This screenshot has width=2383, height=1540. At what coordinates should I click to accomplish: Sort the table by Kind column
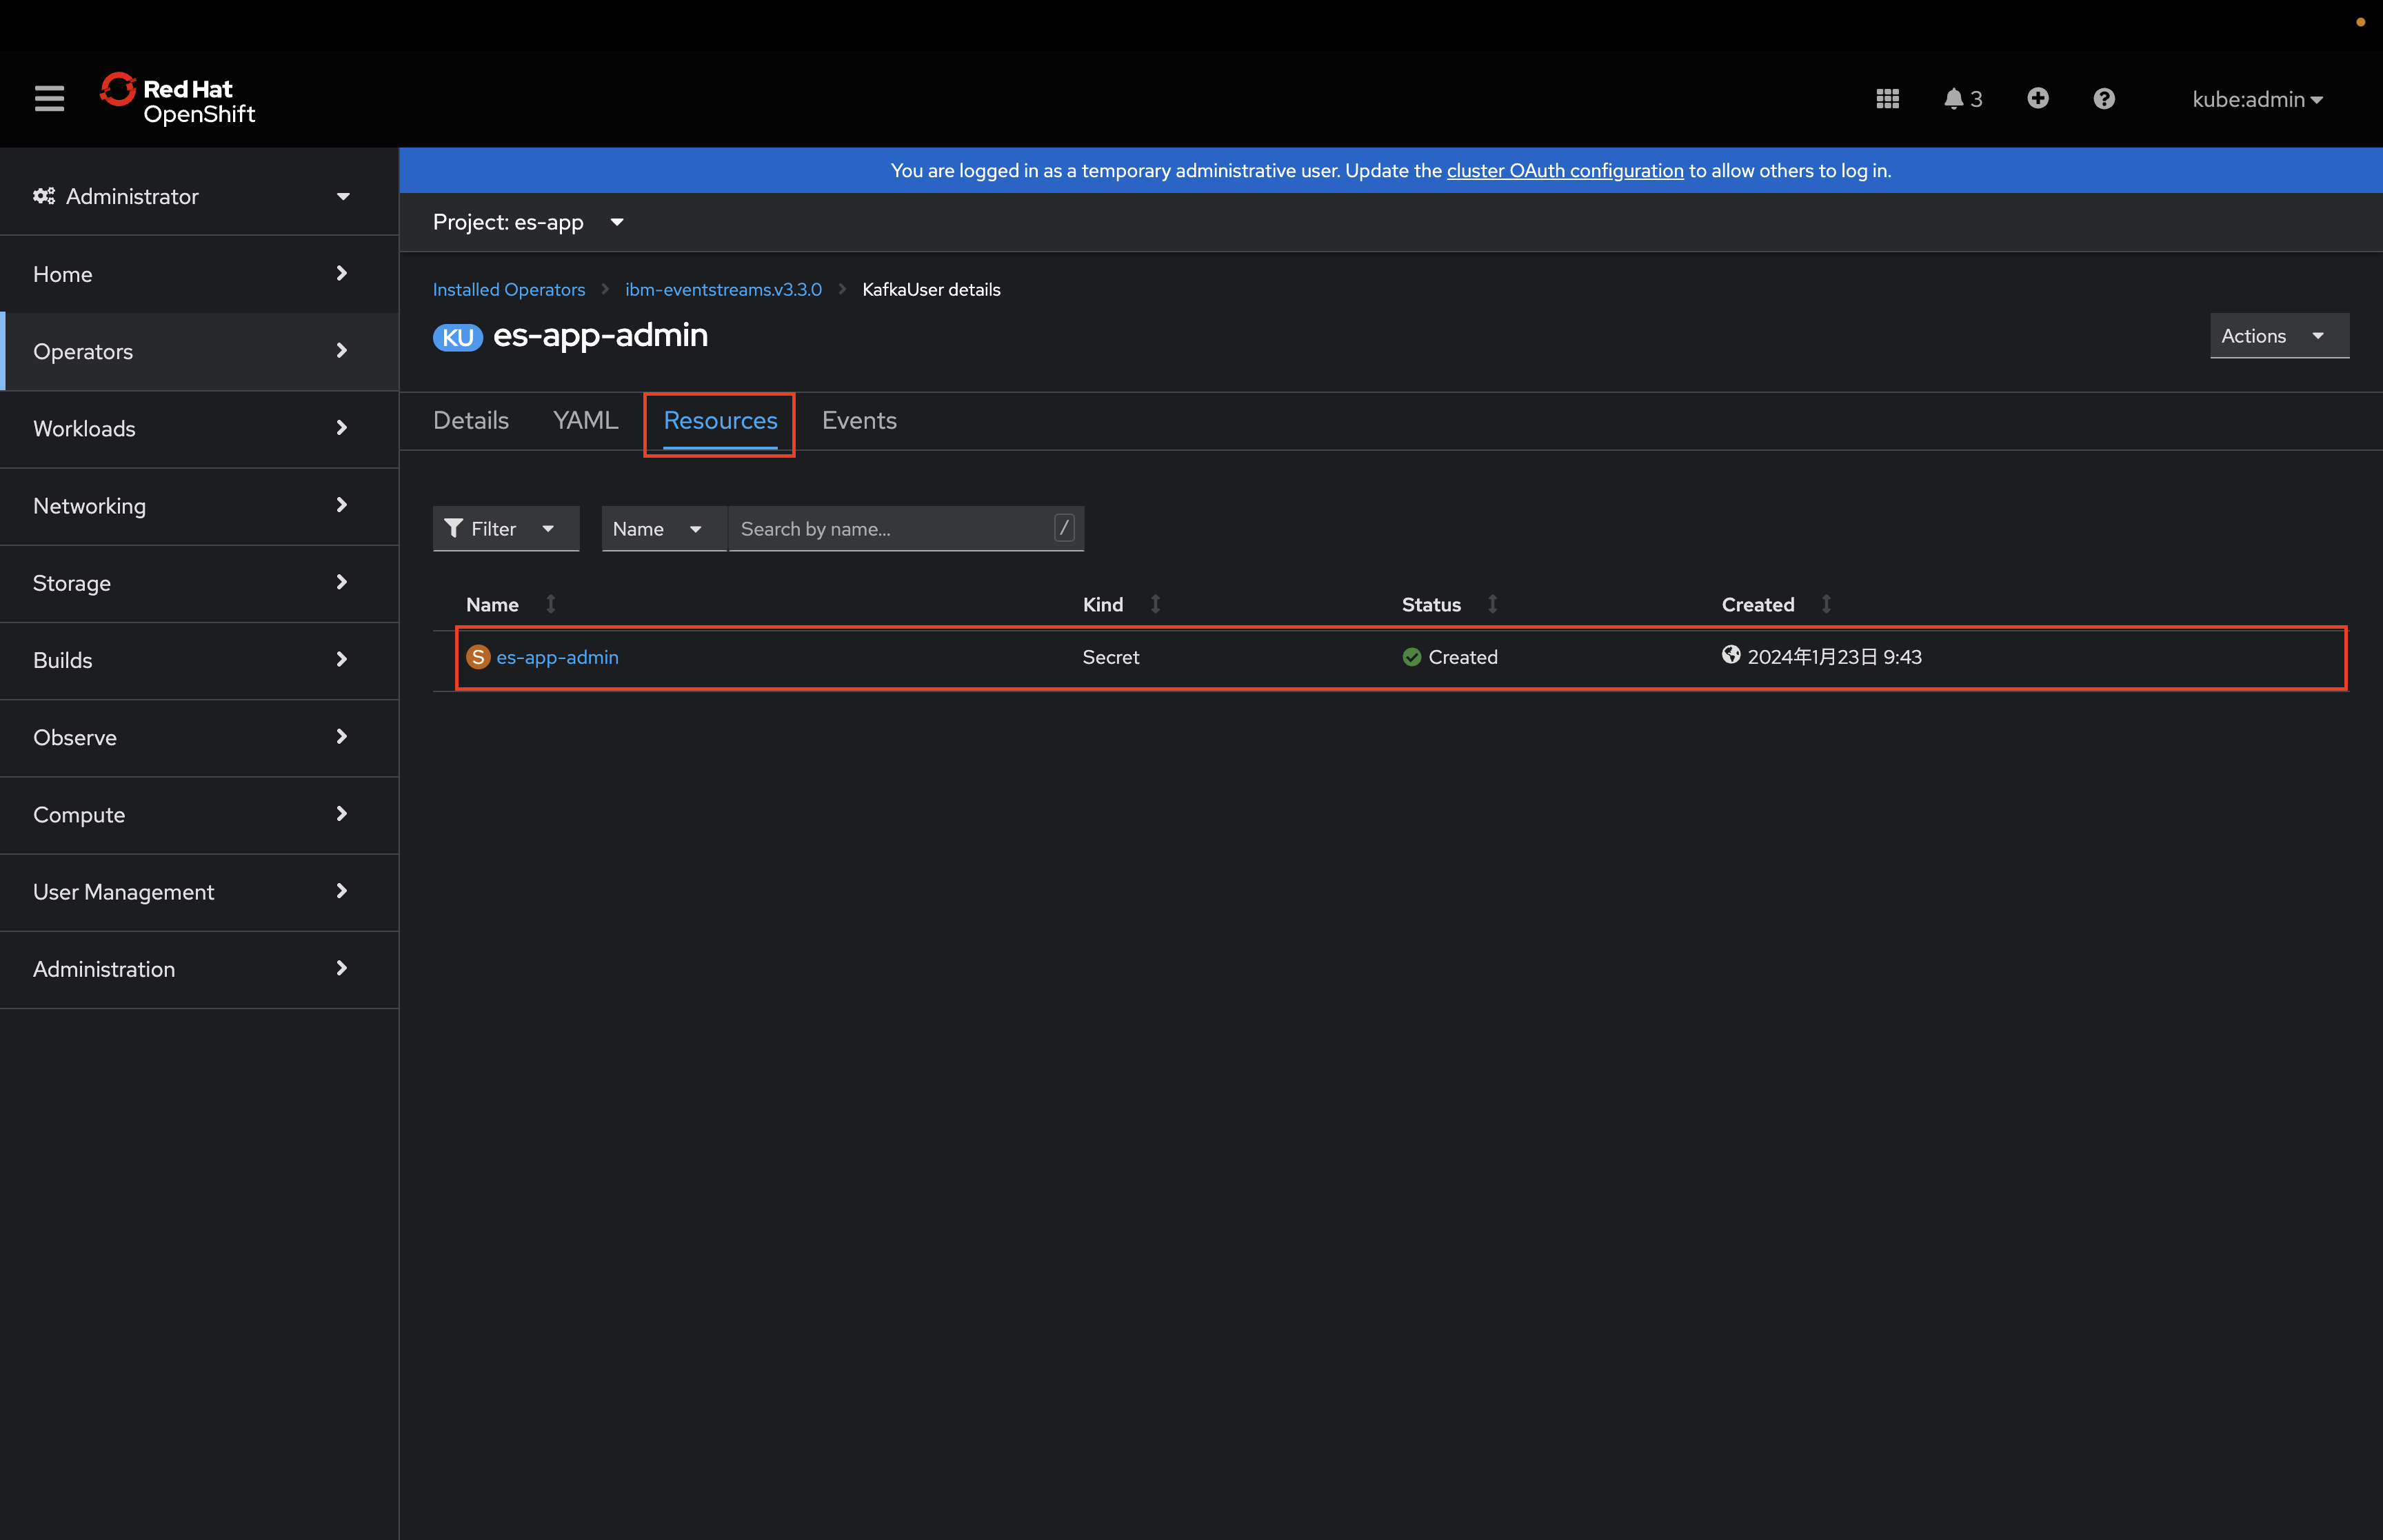tap(1103, 604)
